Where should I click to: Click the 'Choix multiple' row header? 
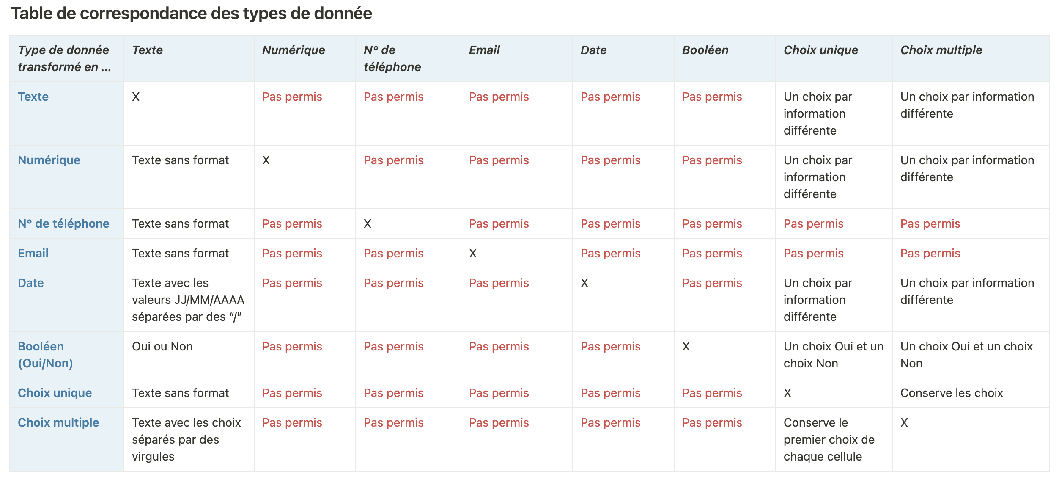pyautogui.click(x=58, y=422)
